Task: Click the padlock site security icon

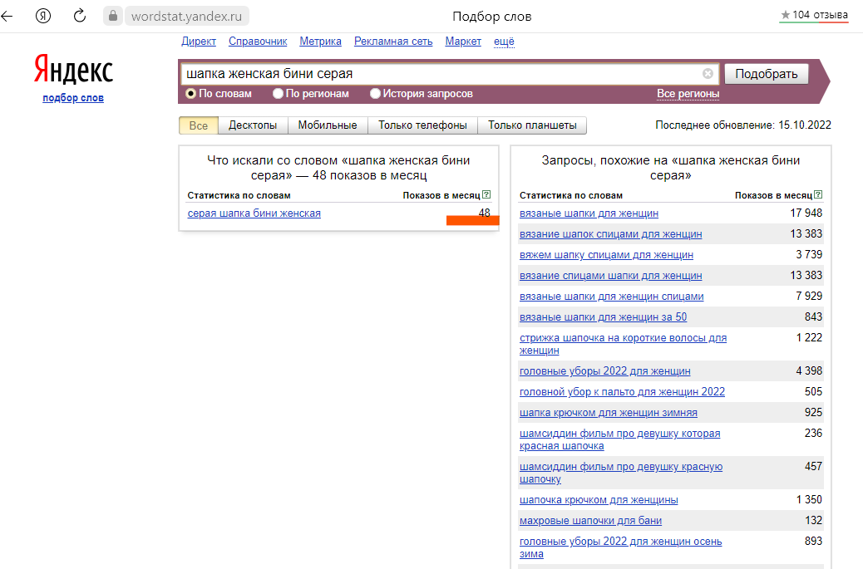Action: (x=113, y=16)
